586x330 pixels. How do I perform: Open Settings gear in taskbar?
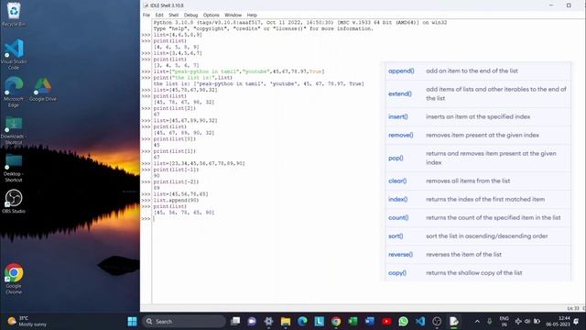point(268,322)
